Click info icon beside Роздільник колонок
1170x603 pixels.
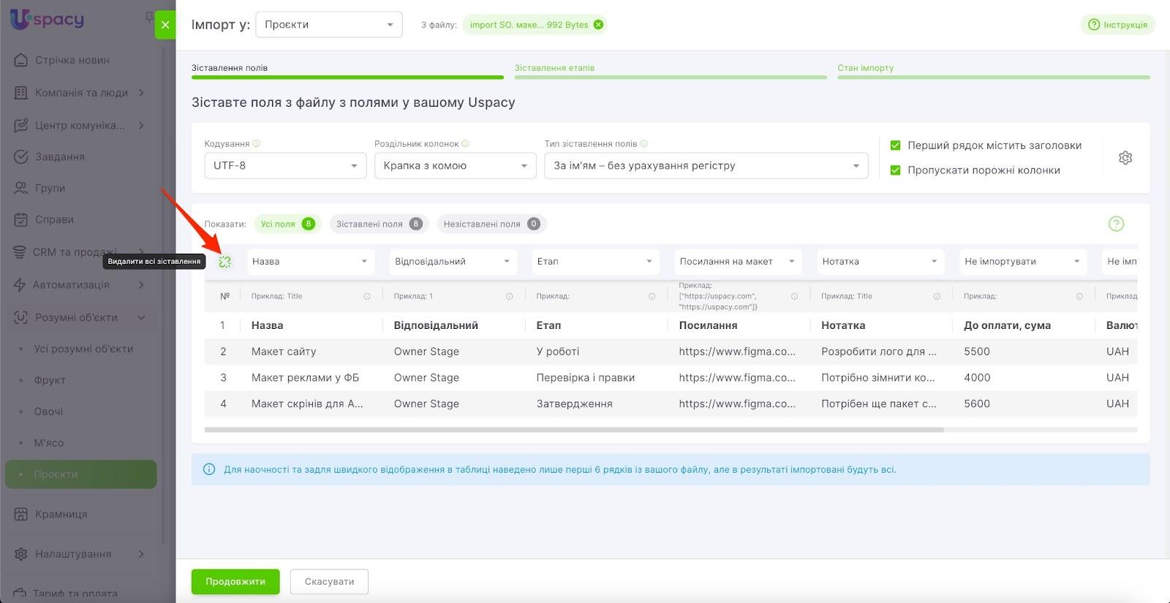coord(466,144)
